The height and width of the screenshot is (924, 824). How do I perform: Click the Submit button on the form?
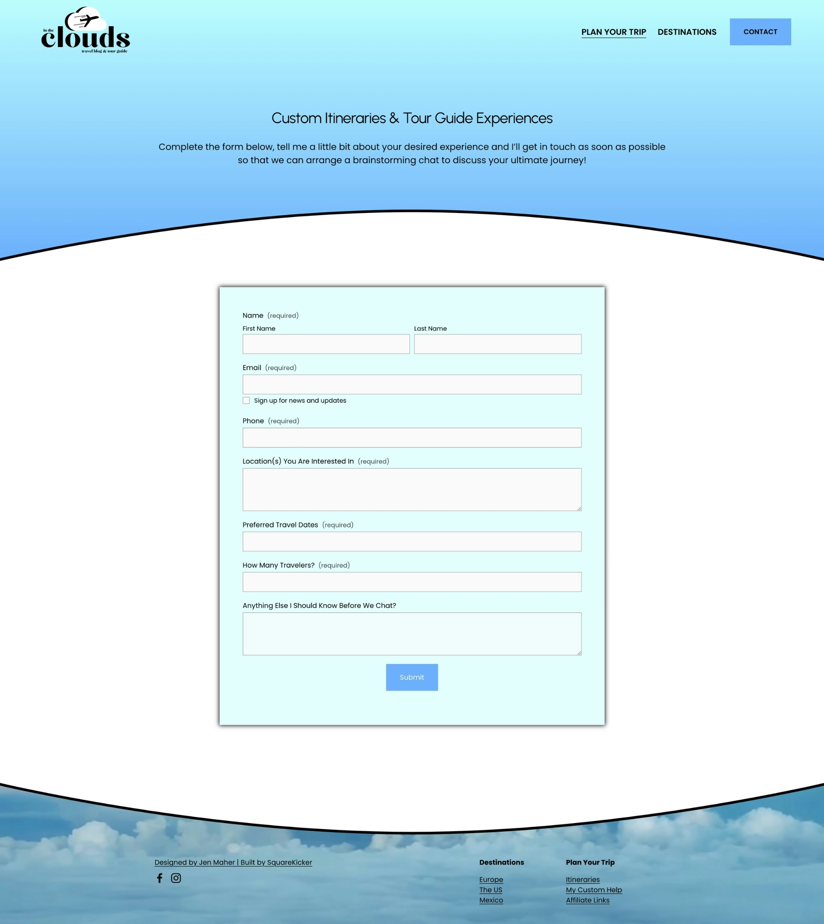[x=412, y=677]
